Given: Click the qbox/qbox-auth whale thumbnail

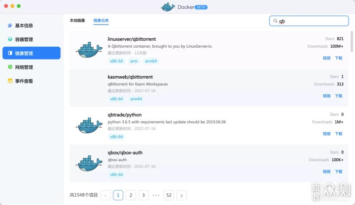Looking at the screenshot, I should click(89, 164).
